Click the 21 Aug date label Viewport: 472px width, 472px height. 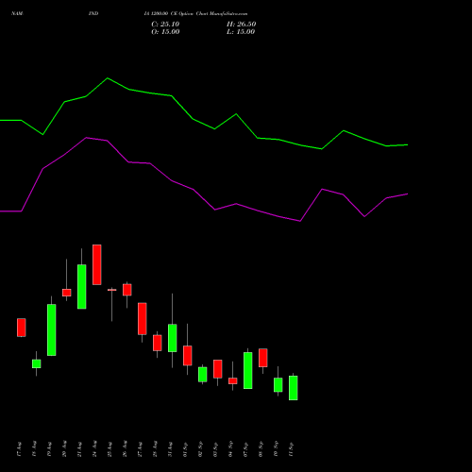click(80, 449)
